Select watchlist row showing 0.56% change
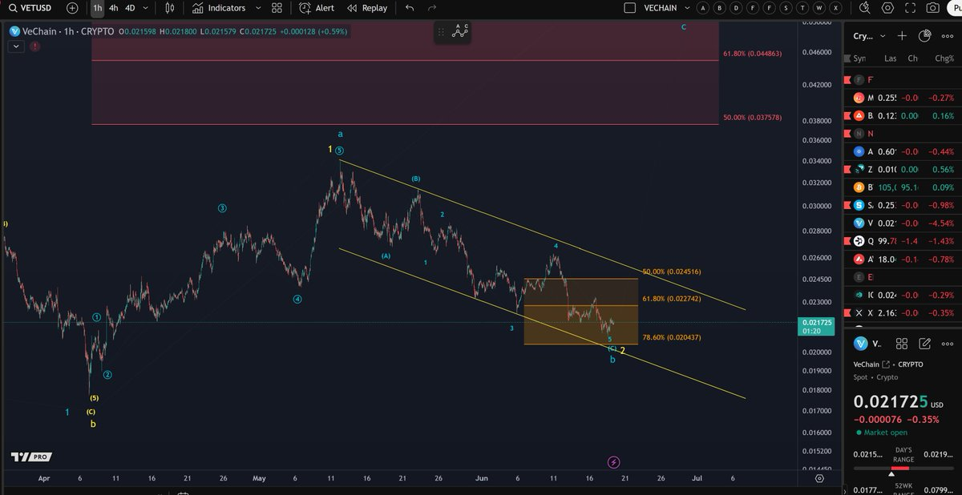 tap(903, 169)
